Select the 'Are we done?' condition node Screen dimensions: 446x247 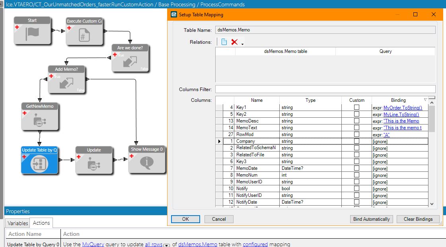coord(130,58)
